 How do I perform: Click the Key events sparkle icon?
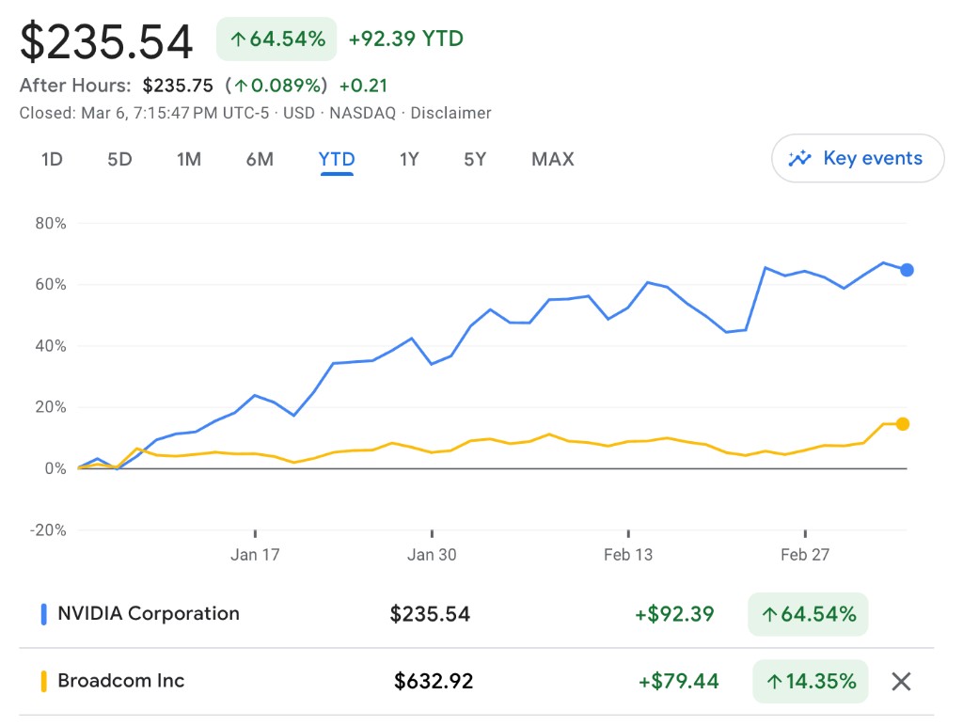point(800,159)
